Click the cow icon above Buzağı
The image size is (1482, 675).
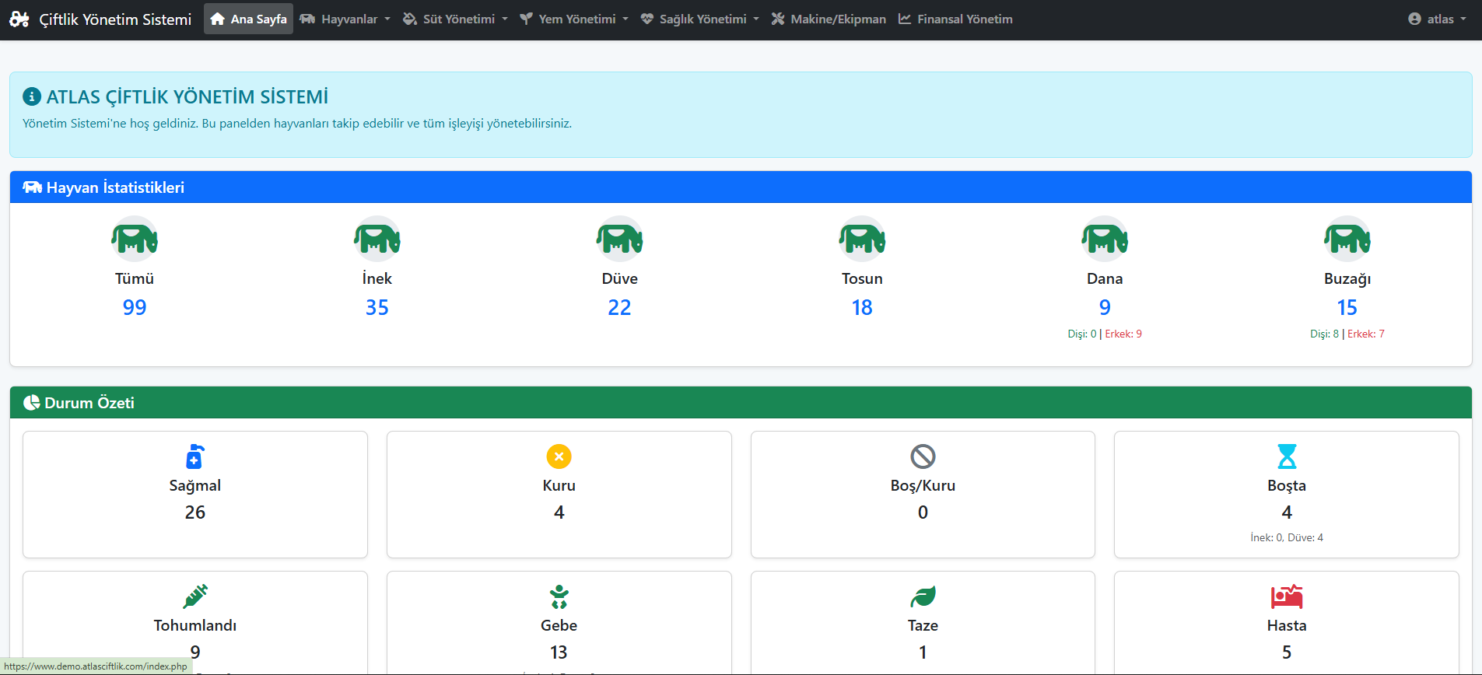(x=1347, y=239)
